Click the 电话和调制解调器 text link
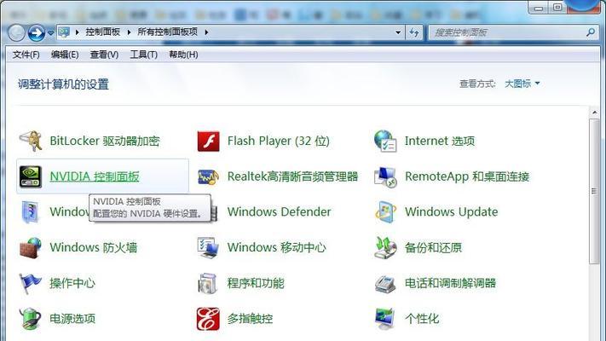The width and height of the screenshot is (606, 341). point(451,283)
